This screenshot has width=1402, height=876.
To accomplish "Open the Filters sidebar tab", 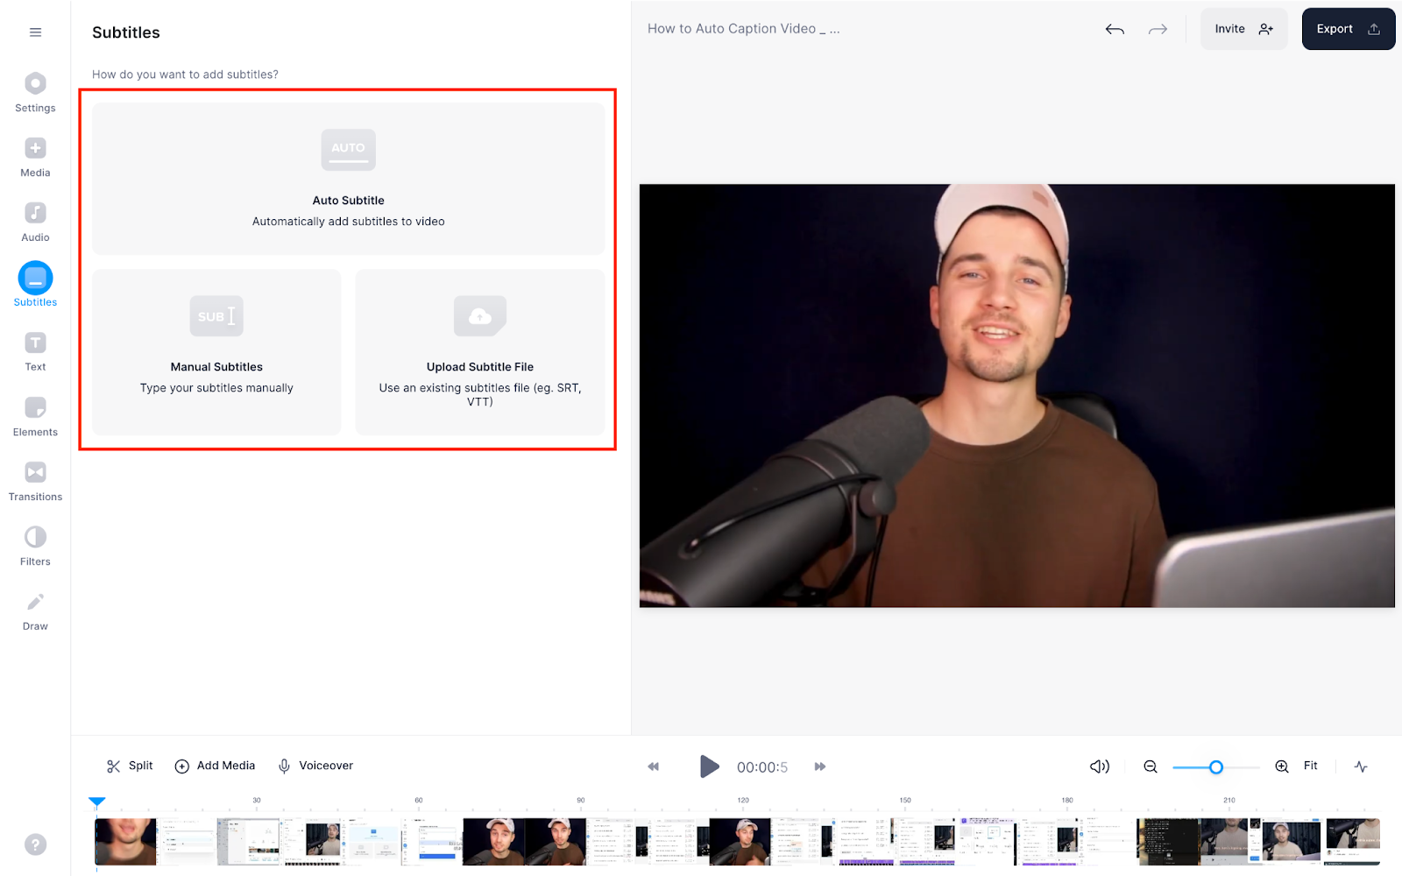I will point(35,547).
